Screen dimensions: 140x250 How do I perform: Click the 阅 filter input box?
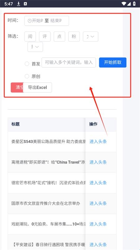(x=30, y=37)
